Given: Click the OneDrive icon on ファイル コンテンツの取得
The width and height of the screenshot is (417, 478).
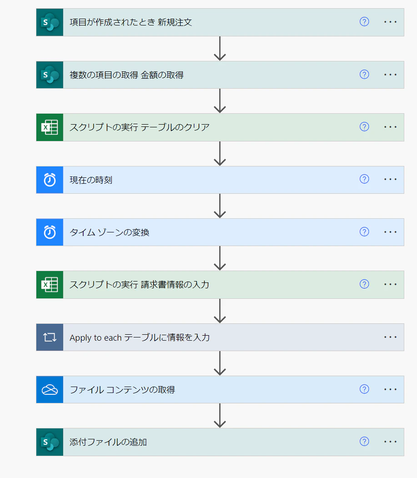Looking at the screenshot, I should 50,390.
